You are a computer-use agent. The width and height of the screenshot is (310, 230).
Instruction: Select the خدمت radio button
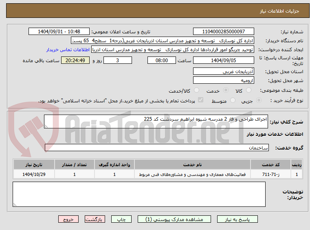(226, 90)
